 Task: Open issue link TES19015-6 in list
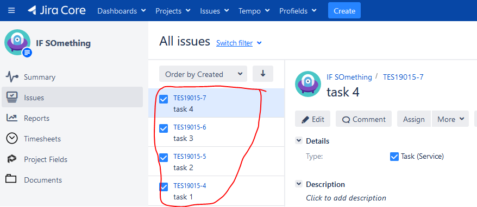click(190, 127)
